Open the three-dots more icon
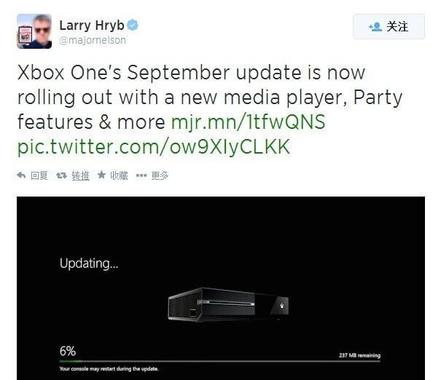The height and width of the screenshot is (380, 441). coord(141,175)
